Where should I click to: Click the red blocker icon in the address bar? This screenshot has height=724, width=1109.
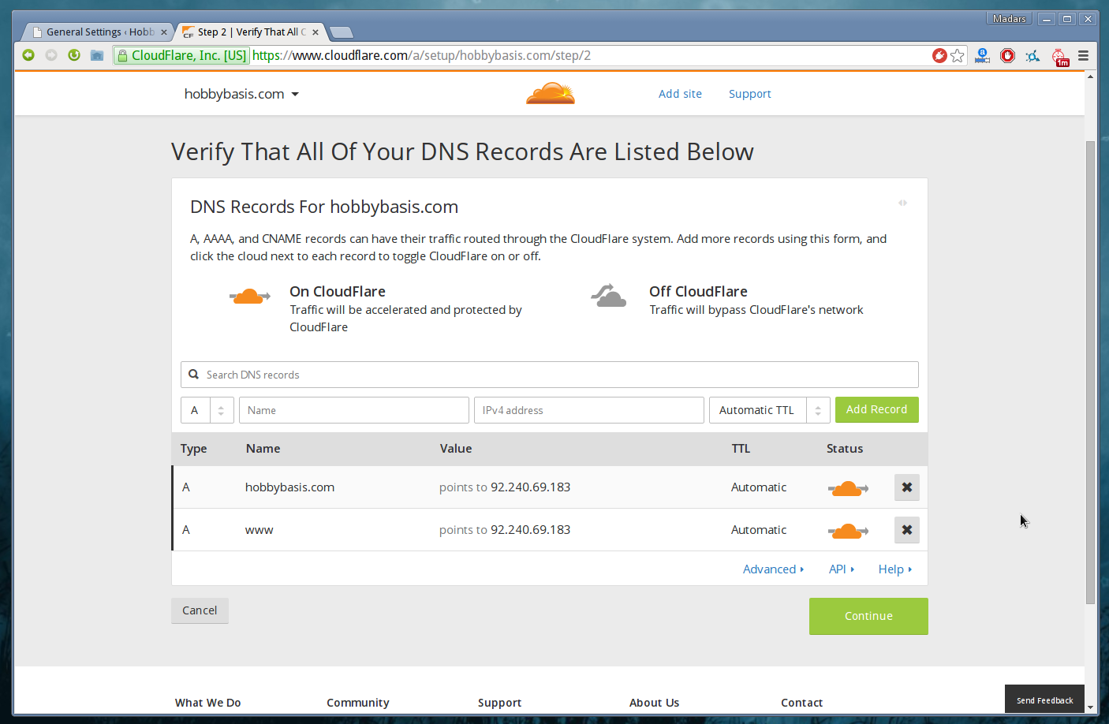pyautogui.click(x=939, y=55)
